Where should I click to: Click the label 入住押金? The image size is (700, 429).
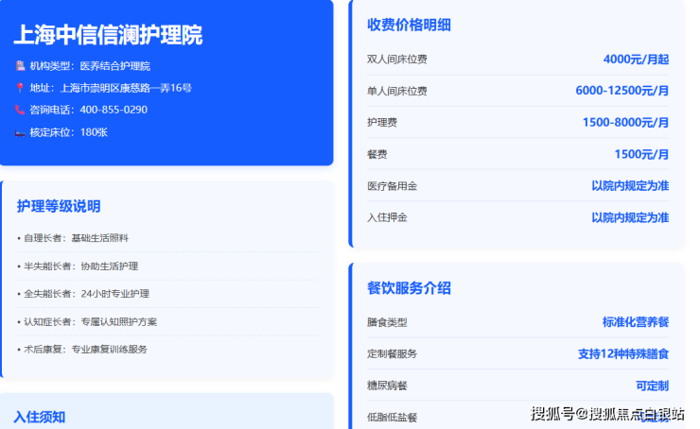coord(387,217)
